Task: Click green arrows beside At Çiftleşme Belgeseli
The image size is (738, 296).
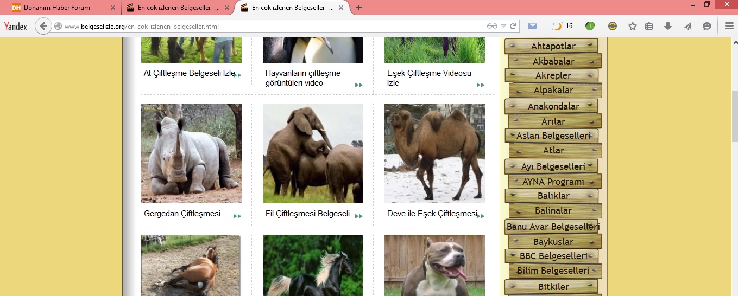Action: (x=237, y=75)
